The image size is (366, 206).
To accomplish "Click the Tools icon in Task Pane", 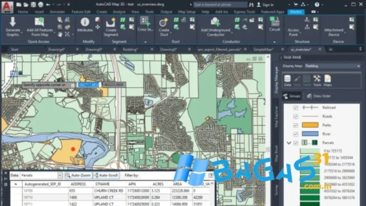I will [x=317, y=80].
